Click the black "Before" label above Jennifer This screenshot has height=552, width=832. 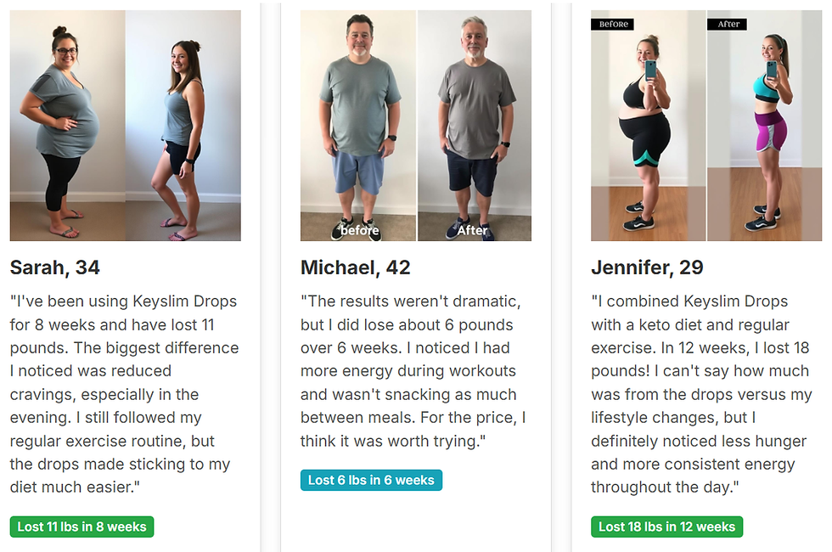pos(613,25)
